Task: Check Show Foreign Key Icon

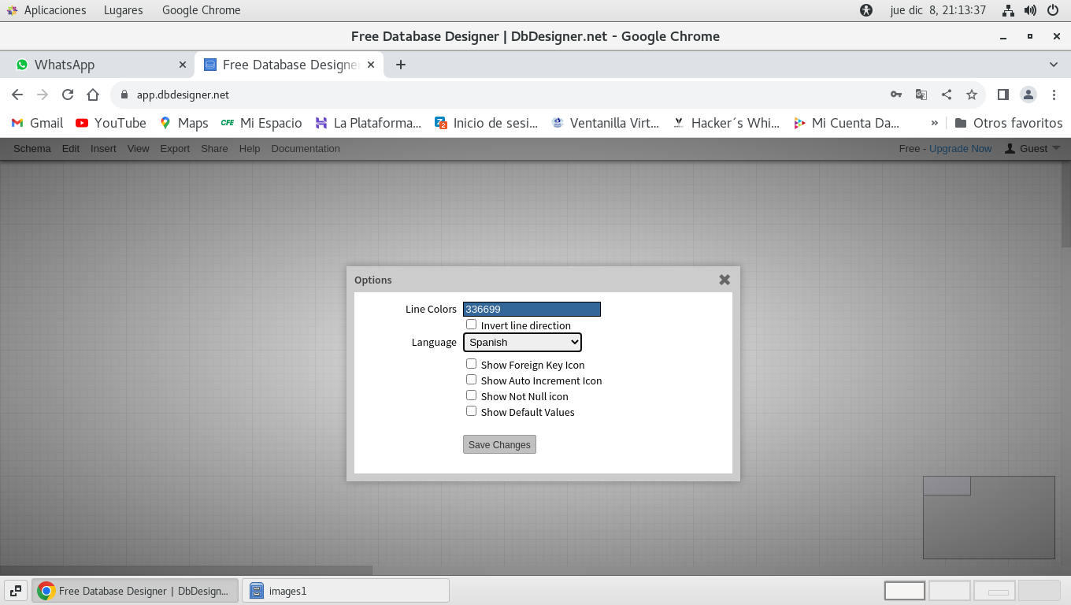Action: (x=471, y=364)
